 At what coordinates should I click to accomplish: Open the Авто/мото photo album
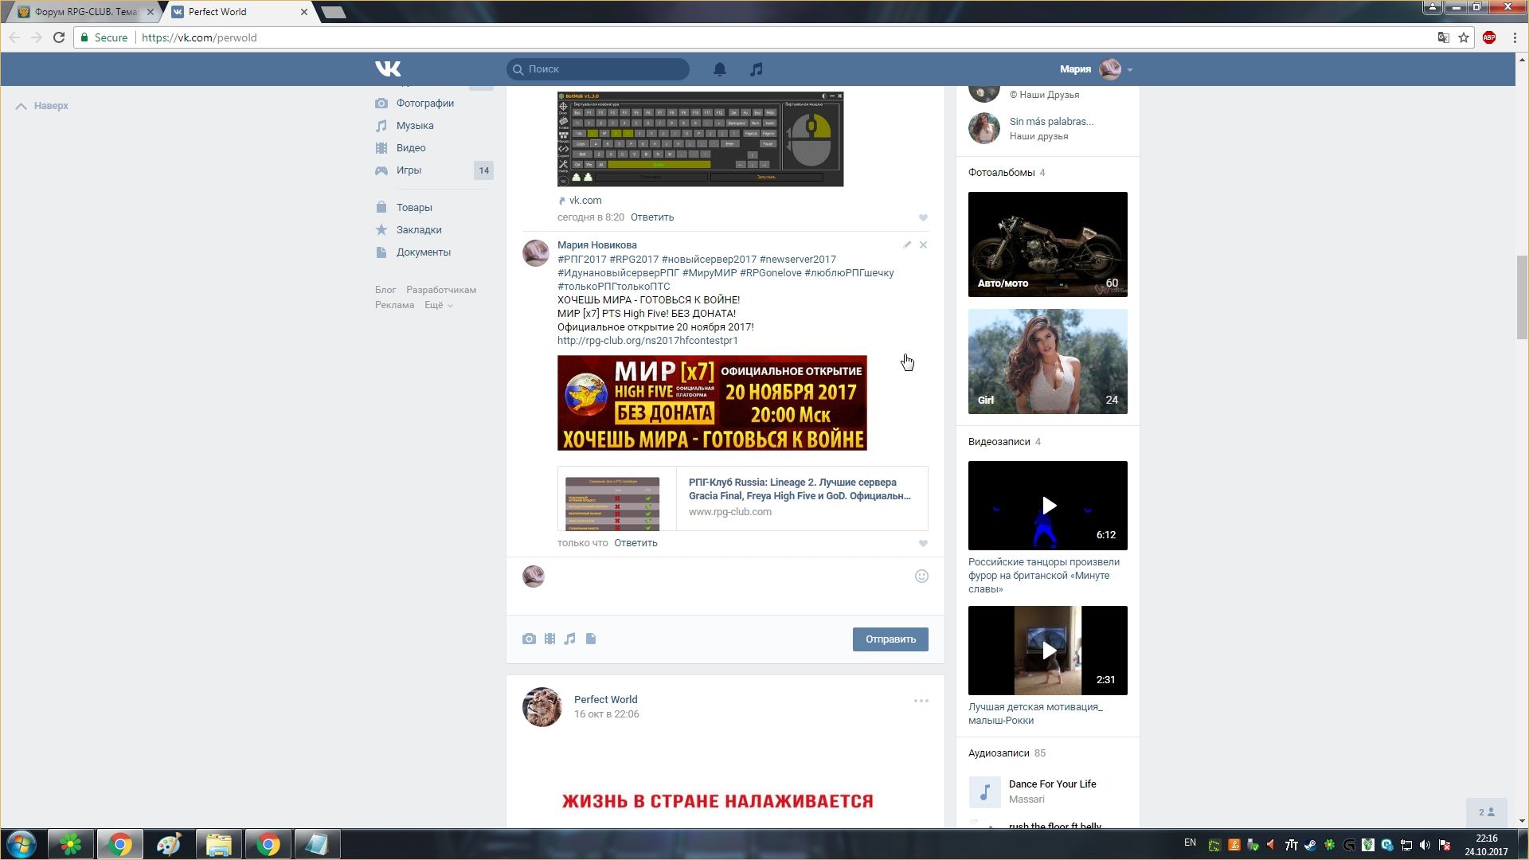point(1048,244)
